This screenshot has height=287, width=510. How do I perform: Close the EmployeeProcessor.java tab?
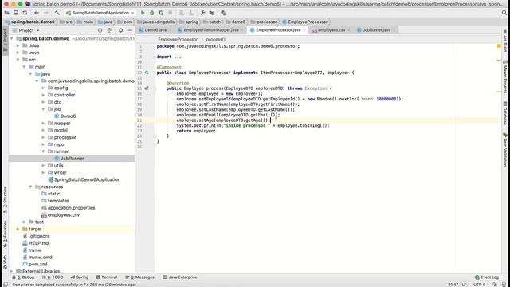[304, 30]
